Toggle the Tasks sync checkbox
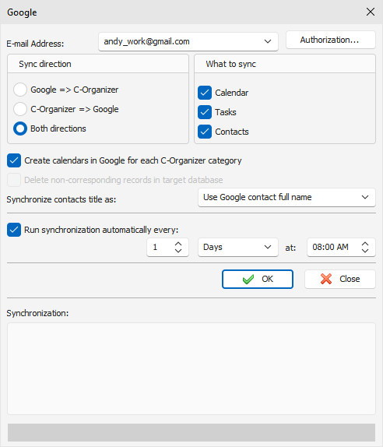This screenshot has height=447, width=383. [205, 112]
